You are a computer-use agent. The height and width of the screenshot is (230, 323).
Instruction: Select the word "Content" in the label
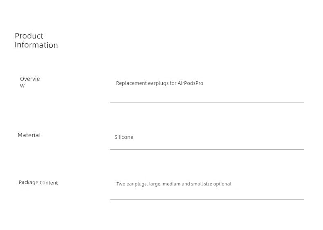49,183
